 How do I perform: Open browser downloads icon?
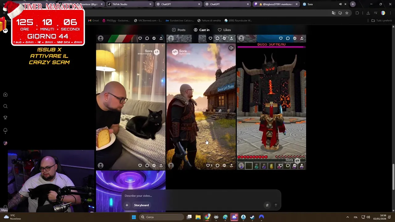pos(368,13)
